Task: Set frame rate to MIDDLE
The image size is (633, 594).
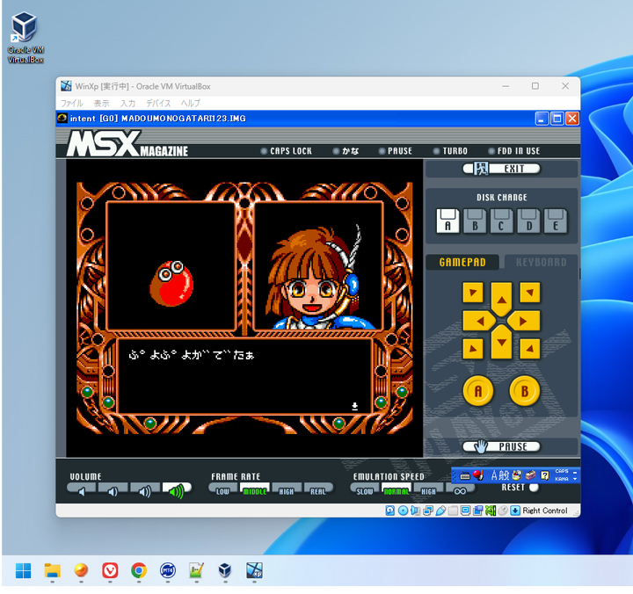Action: pos(255,489)
